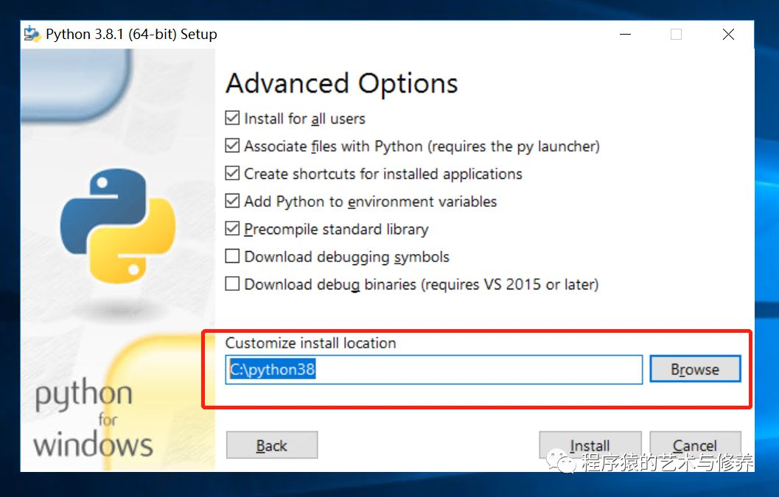Disable Add Python to environment variables

[232, 201]
